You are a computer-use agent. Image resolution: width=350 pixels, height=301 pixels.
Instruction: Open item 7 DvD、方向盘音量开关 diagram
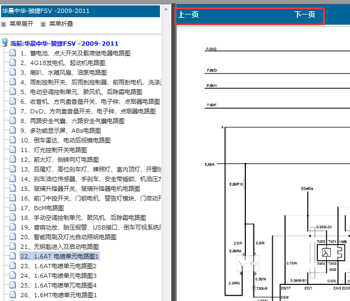coord(88,111)
